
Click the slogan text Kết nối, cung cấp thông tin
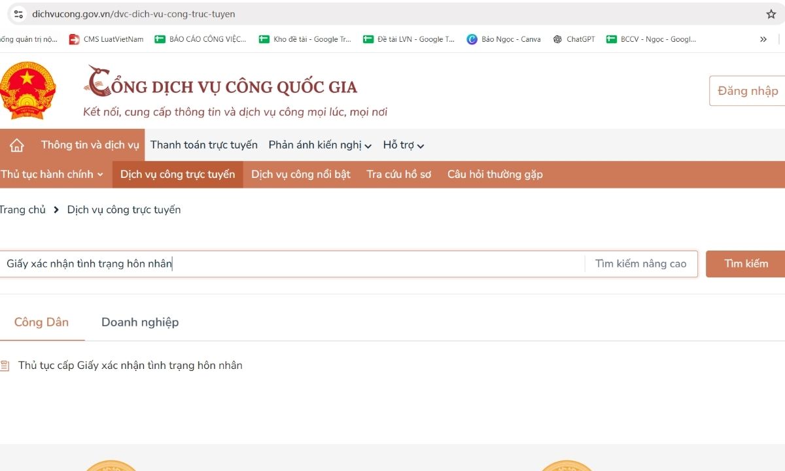click(x=235, y=112)
